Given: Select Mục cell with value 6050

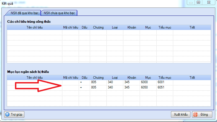Looking at the screenshot, I should [148, 88].
